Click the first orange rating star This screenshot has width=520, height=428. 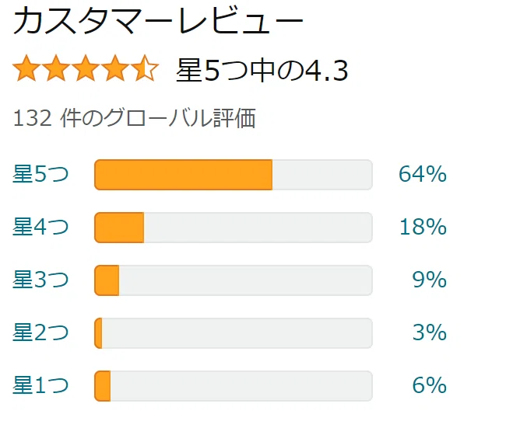click(x=26, y=68)
